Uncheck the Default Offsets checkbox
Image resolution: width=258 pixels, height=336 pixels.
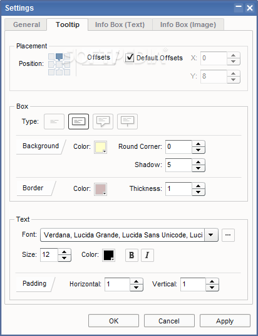point(130,58)
